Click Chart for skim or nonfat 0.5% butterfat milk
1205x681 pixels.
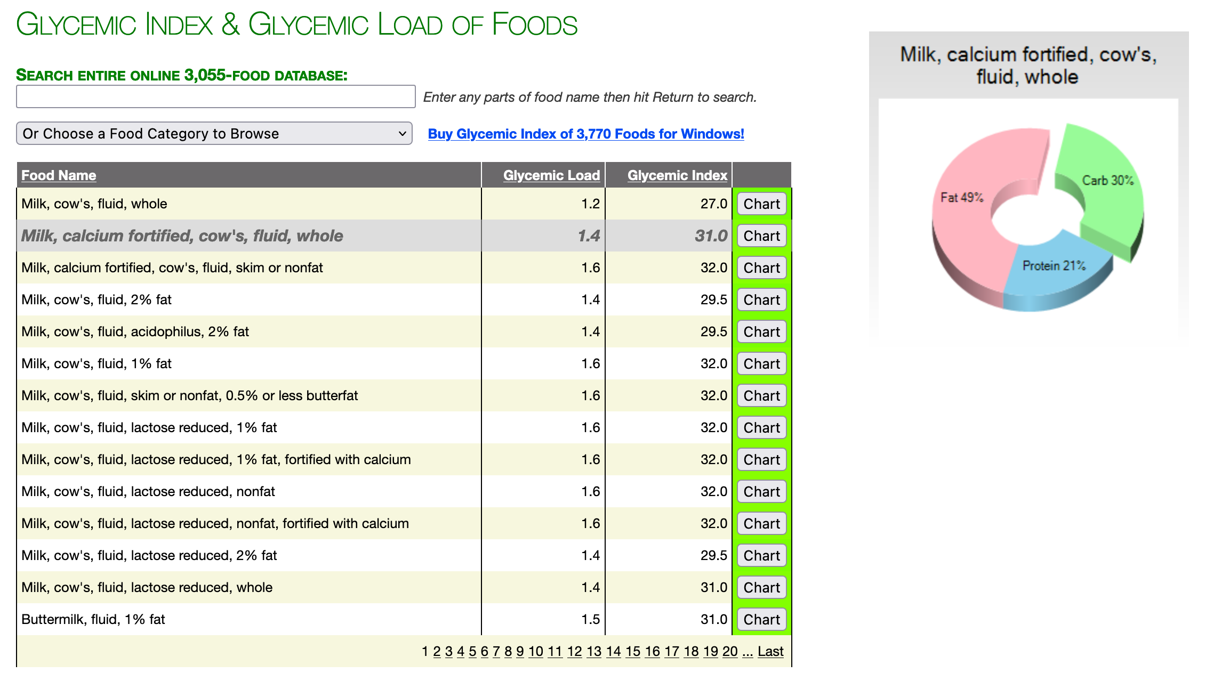761,395
